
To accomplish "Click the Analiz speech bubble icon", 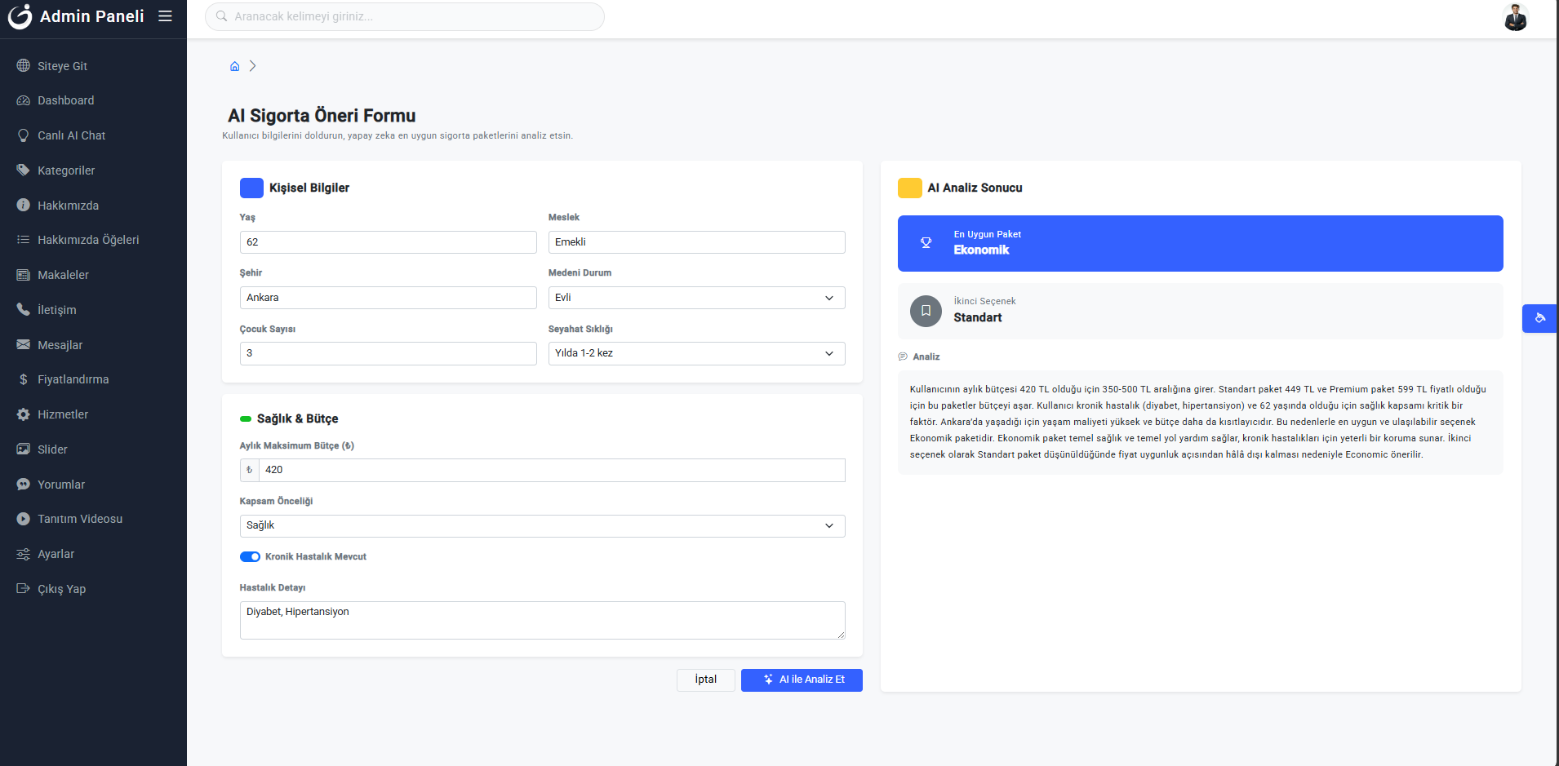I will [x=903, y=356].
